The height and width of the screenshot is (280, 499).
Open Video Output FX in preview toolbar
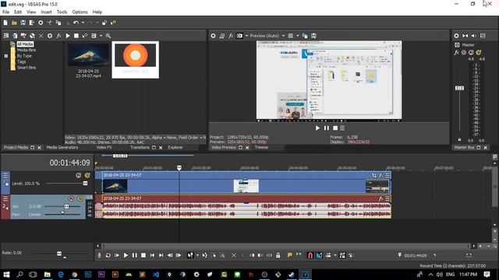(231, 36)
